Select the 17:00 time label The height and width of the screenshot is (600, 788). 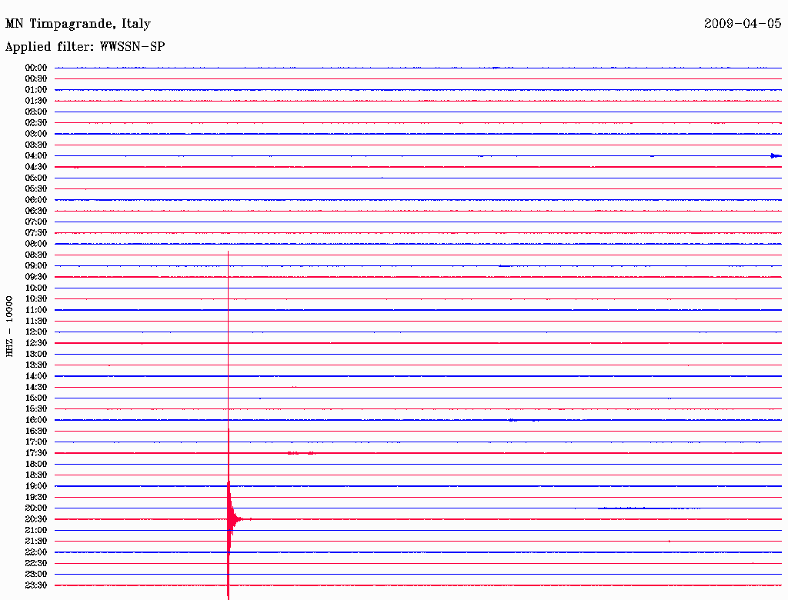36,442
